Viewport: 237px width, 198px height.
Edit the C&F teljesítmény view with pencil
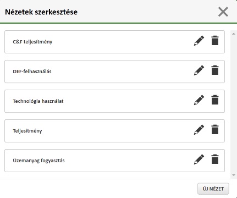199,41
